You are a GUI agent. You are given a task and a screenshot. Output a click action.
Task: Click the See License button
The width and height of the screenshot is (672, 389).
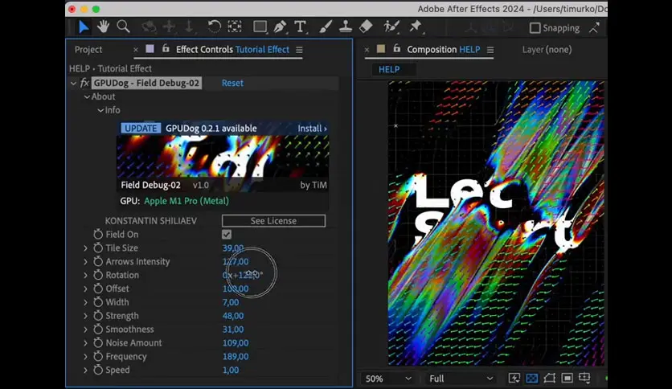click(x=273, y=221)
